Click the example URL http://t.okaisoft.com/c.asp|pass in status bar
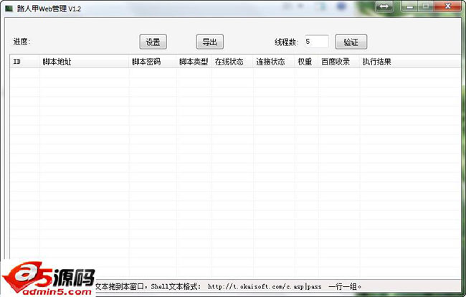466x297 pixels. point(265,286)
